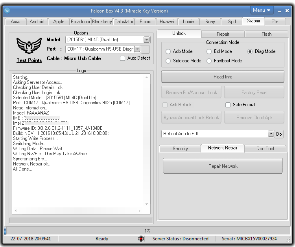Click the red server status indicator icon

(141, 238)
